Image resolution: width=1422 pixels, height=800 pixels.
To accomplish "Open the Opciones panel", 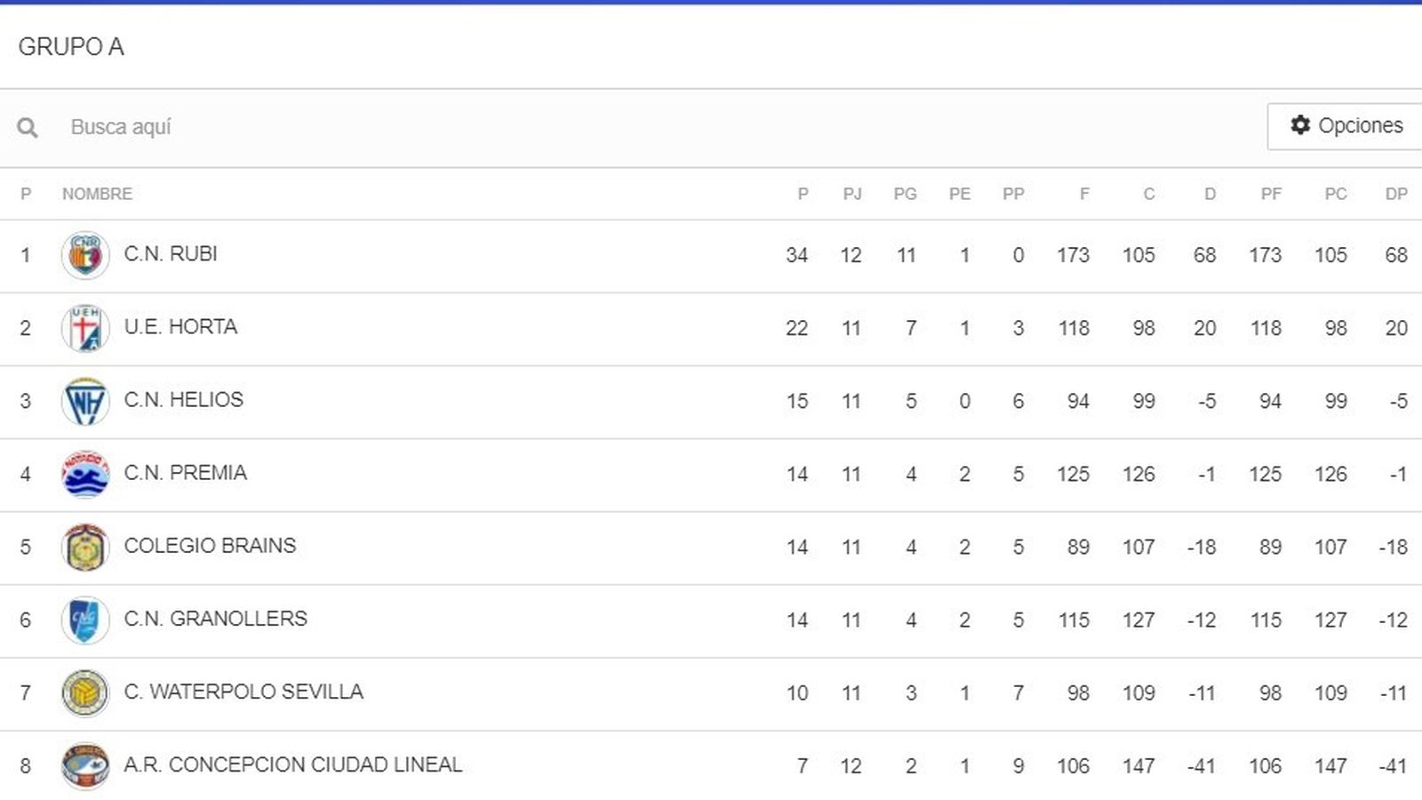I will pyautogui.click(x=1344, y=126).
